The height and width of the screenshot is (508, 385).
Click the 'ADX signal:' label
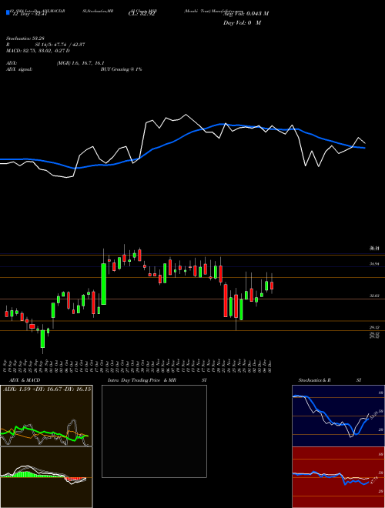click(x=19, y=69)
